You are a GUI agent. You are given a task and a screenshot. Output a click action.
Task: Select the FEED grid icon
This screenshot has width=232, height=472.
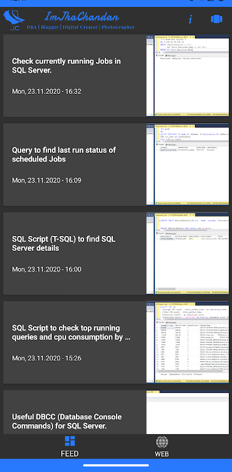69,441
